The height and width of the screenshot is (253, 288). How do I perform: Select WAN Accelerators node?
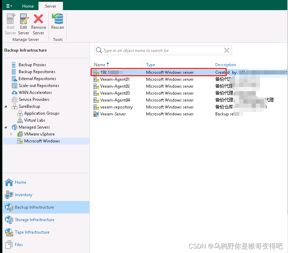tap(35, 93)
